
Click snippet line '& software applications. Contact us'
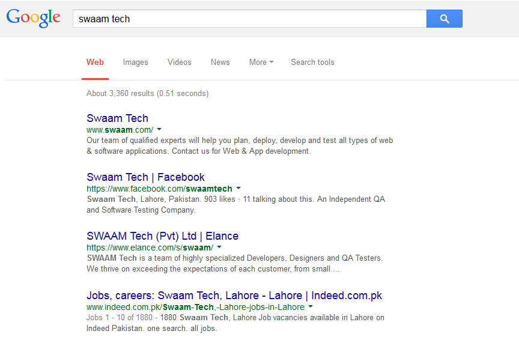coord(199,151)
